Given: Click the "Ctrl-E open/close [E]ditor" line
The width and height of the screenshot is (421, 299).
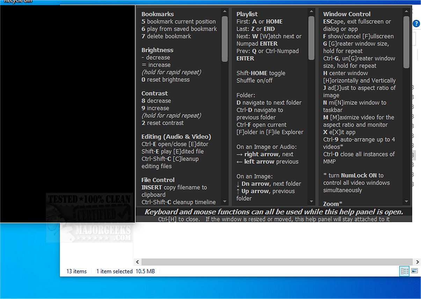Looking at the screenshot, I should 175,144.
